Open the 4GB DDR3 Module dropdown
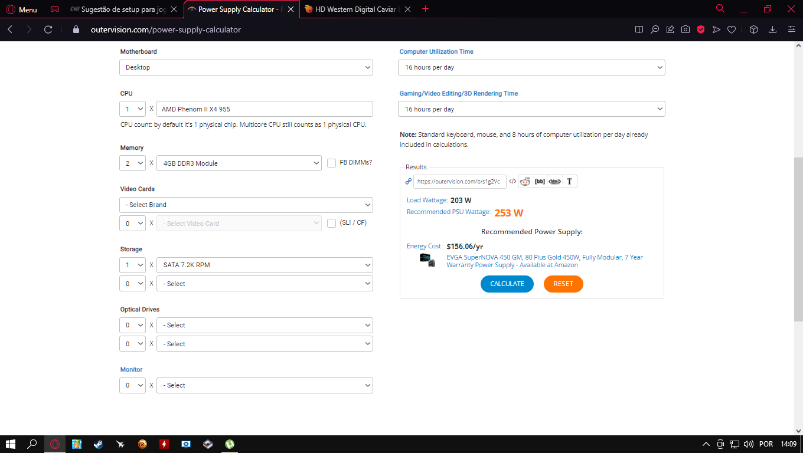Image resolution: width=803 pixels, height=453 pixels. pyautogui.click(x=239, y=163)
